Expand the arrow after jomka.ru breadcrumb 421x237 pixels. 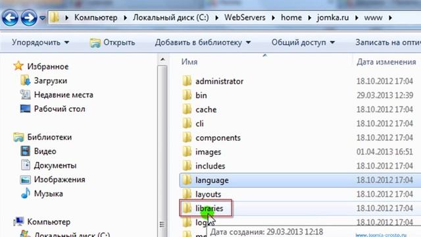(357, 18)
